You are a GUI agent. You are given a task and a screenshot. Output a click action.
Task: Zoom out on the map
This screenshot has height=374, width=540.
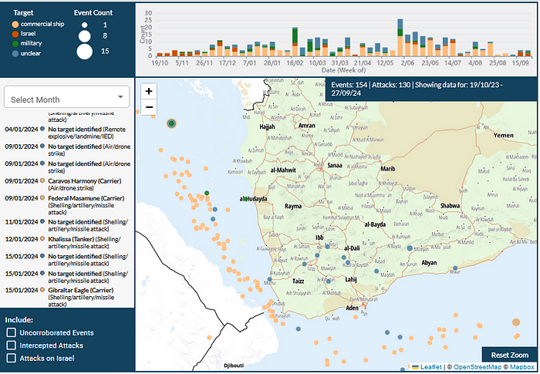(149, 106)
